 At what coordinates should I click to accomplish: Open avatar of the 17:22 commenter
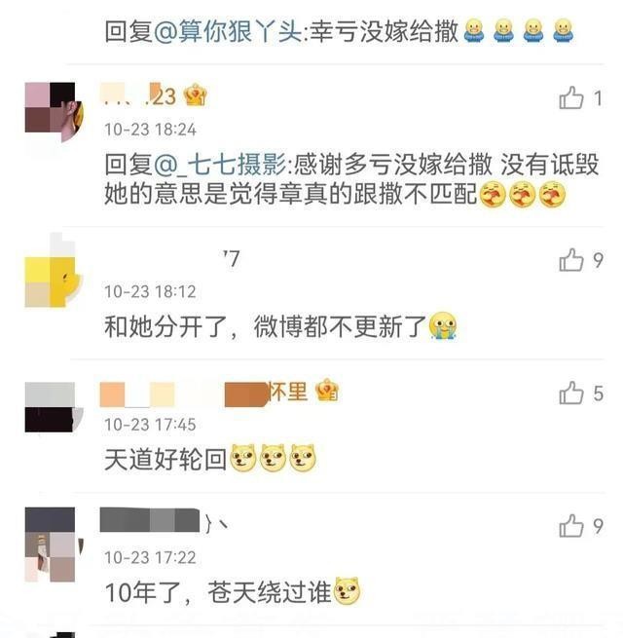point(55,544)
